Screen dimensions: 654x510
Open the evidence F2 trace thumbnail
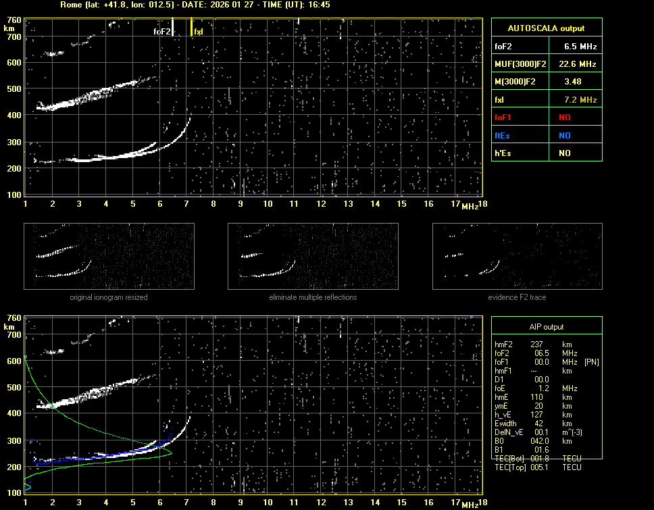517,256
